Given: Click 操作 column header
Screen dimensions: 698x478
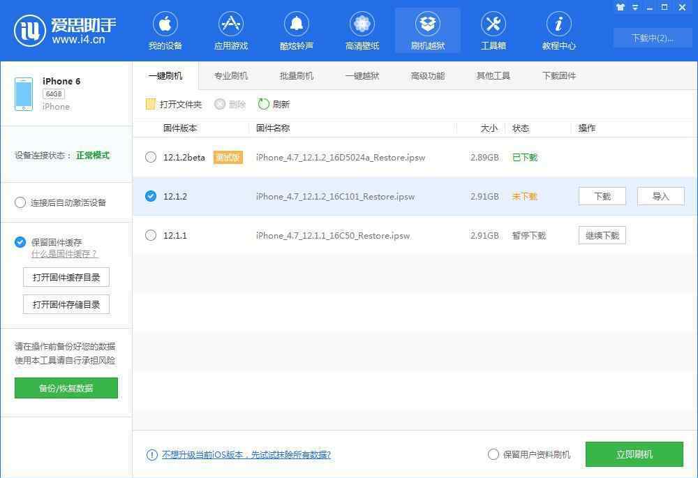Looking at the screenshot, I should point(587,128).
